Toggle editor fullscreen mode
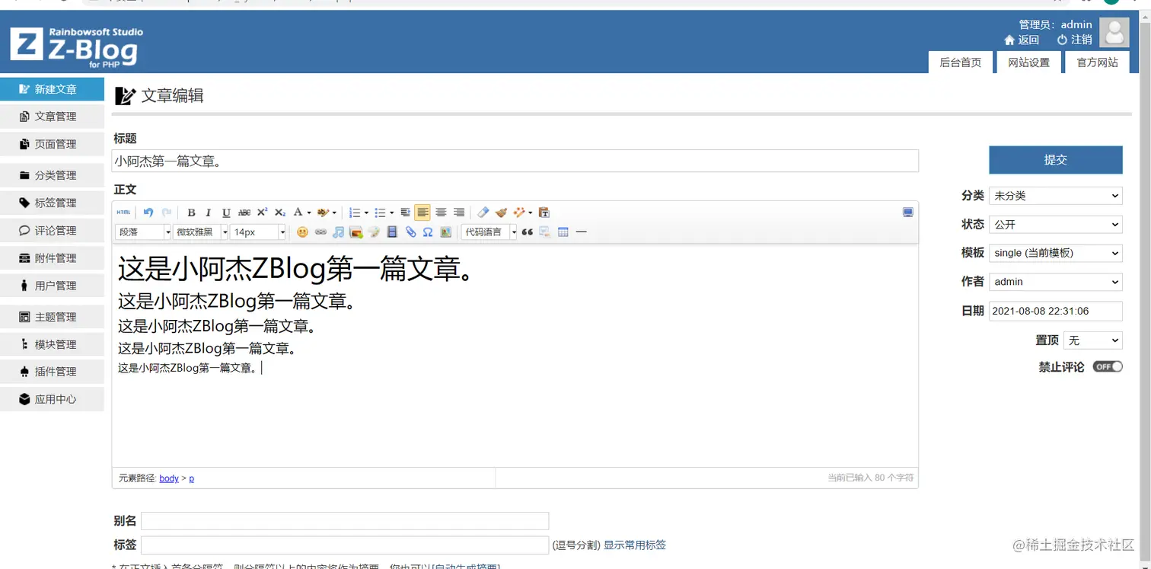 click(x=907, y=213)
